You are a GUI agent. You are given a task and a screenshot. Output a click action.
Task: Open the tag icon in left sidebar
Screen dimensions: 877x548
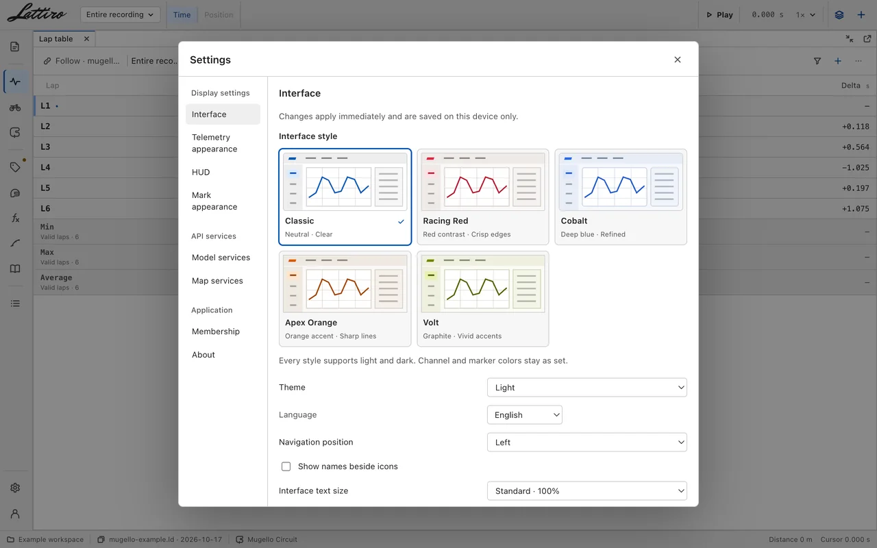(15, 167)
